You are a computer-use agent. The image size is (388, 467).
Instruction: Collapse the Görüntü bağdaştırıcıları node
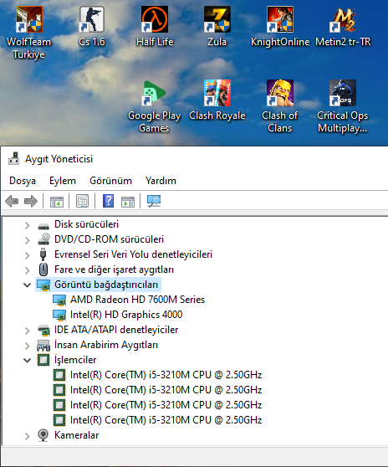27,285
